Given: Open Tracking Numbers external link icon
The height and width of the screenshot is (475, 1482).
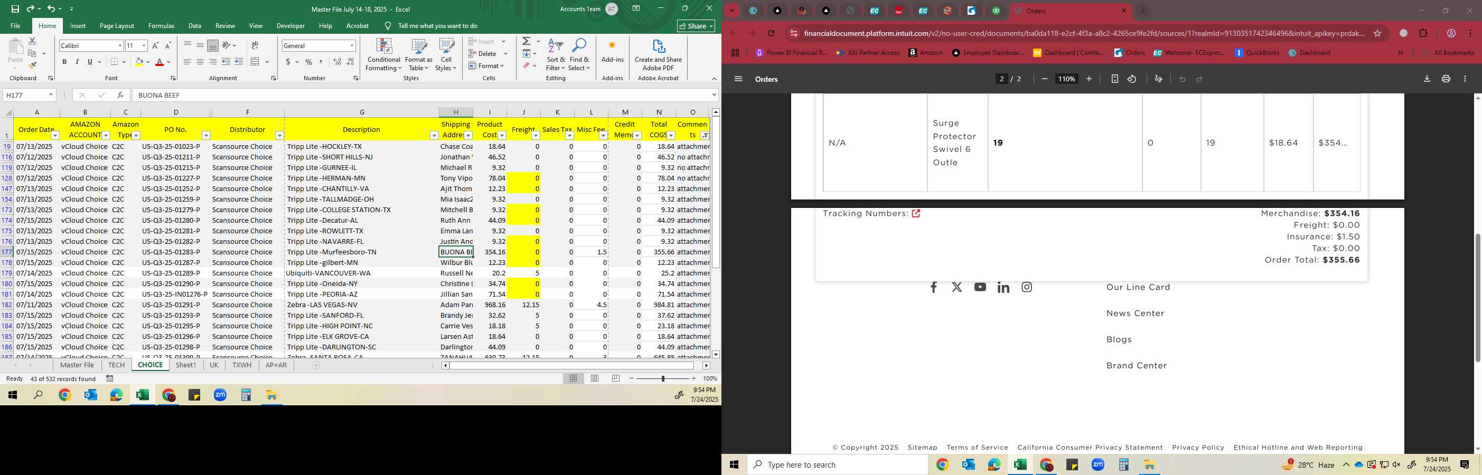Looking at the screenshot, I should coord(916,213).
